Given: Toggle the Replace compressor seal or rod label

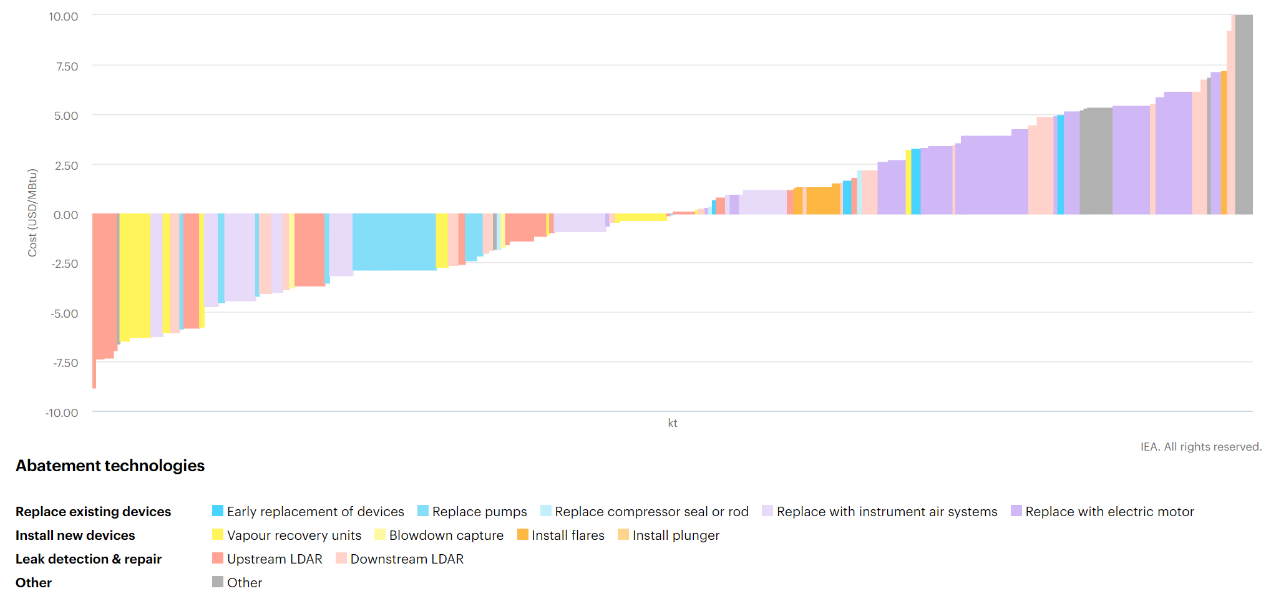Looking at the screenshot, I should click(651, 512).
